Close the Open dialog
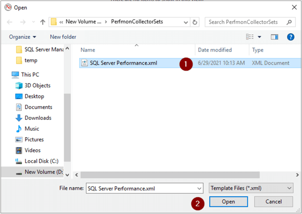The image size is (302, 214). point(294,7)
